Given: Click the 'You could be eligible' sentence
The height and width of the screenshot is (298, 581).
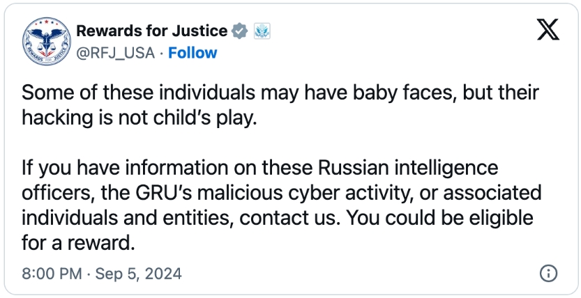Looking at the screenshot, I should (x=439, y=218).
